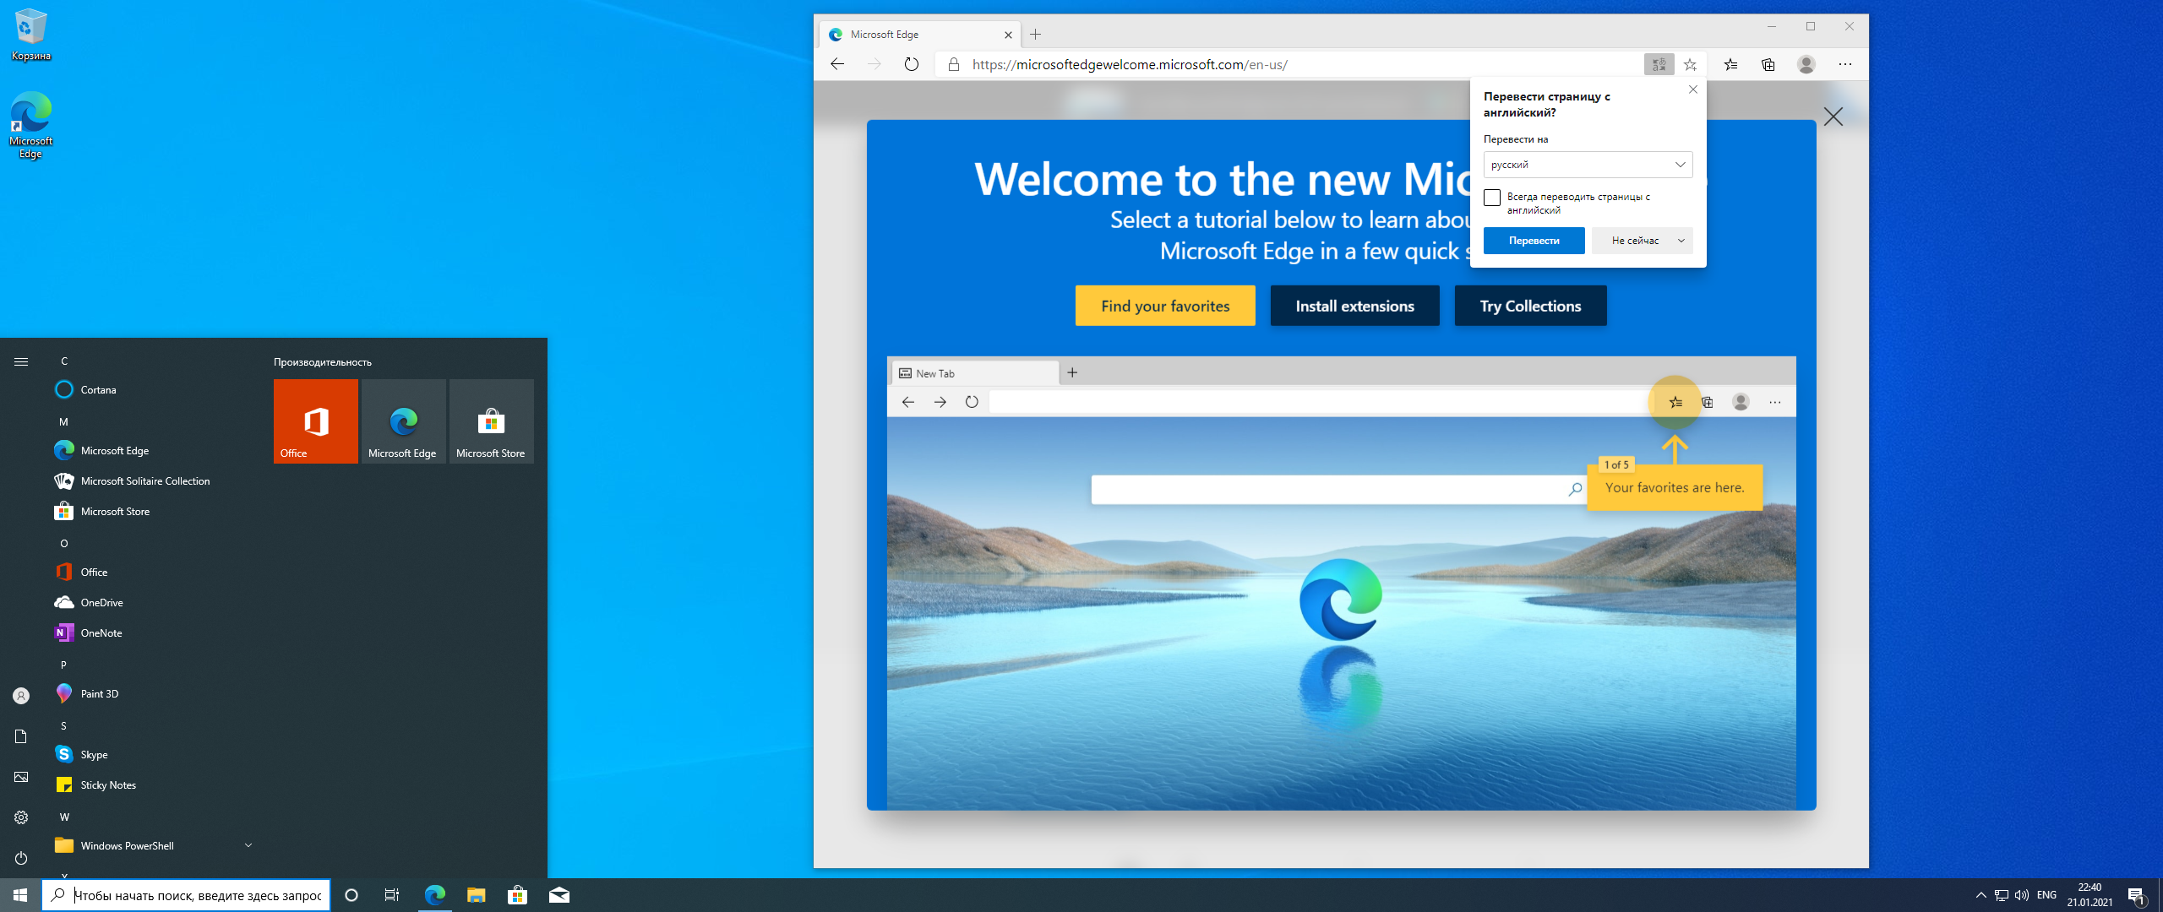Expand the Windows PowerShell folder
The image size is (2163, 912).
pos(248,845)
